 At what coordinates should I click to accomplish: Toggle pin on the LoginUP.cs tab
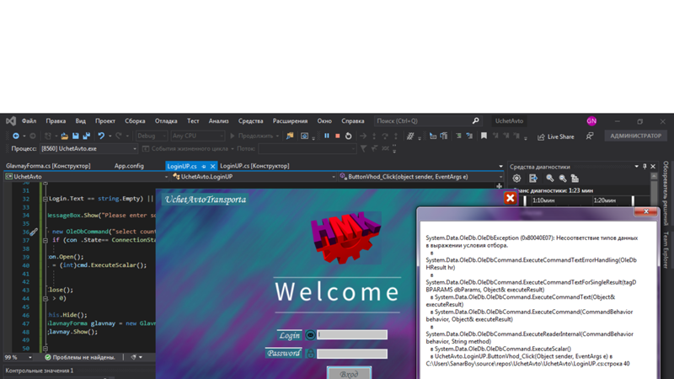pyautogui.click(x=204, y=166)
